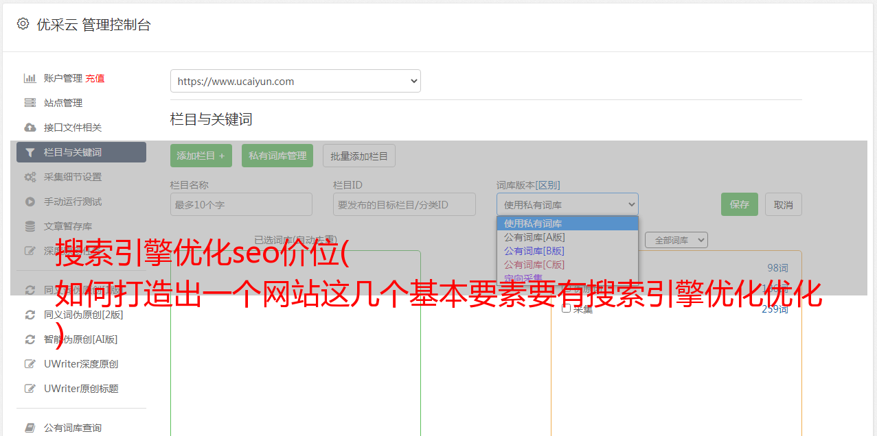This screenshot has width=877, height=436.
Task: Click the gear icon beside 优采云 管理控制台
Action: 23,24
